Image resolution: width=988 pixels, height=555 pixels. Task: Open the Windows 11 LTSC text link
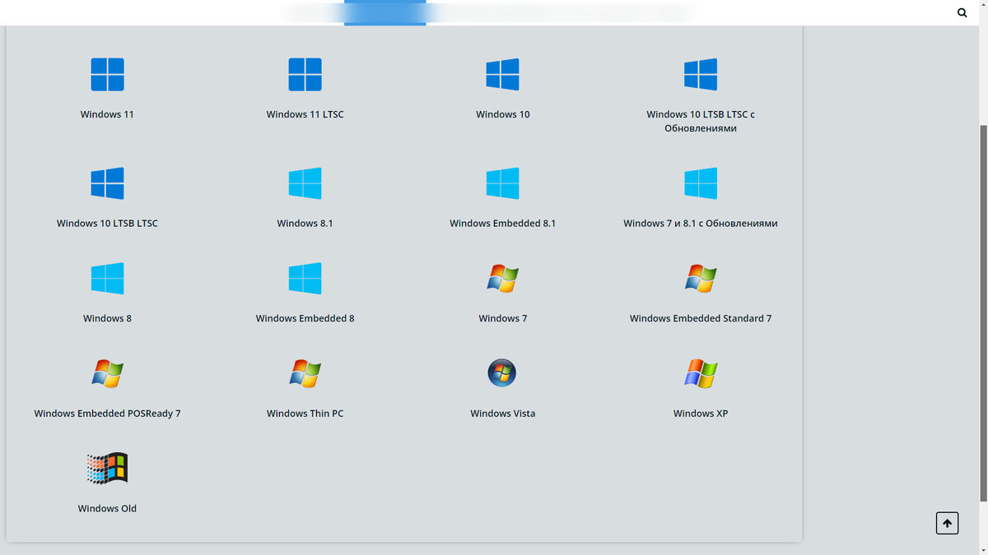(x=305, y=114)
